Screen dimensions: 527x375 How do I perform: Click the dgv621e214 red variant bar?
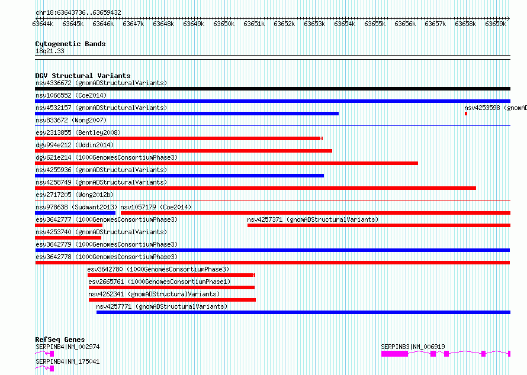coord(227,163)
